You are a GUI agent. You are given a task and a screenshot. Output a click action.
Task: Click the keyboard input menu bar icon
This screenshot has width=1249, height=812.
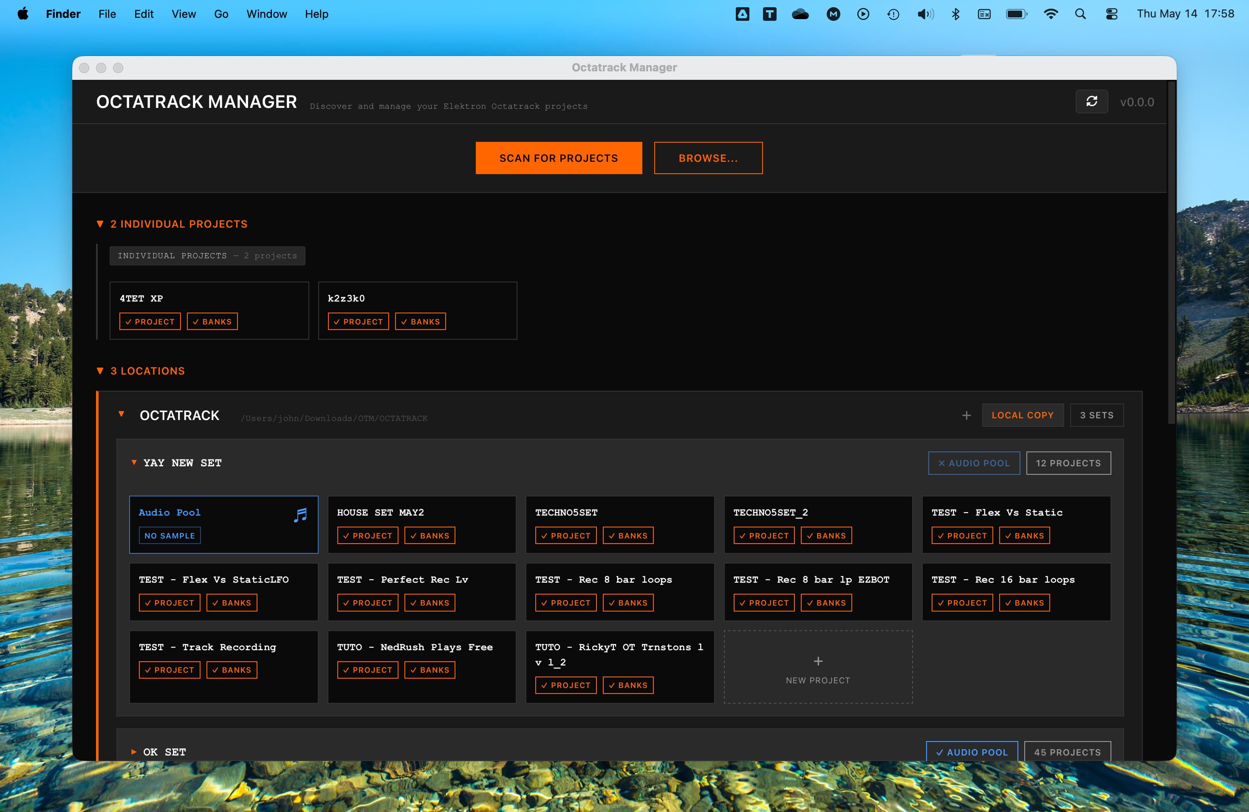tap(984, 14)
